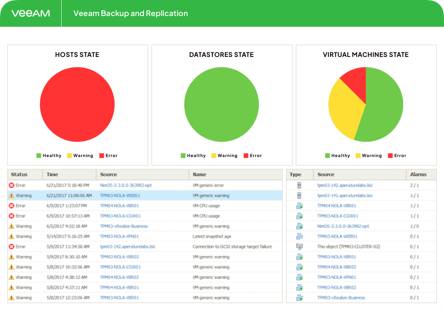Screen dimensions: 444x321
Task: Click the Warning icon beside TPM03-NOLA-WEB01 alert
Action: click(x=11, y=196)
